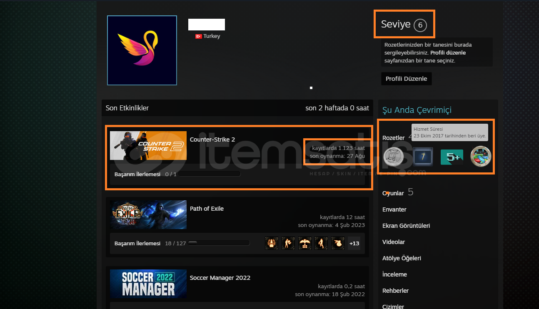
Task: Open the colorful gems porthole badge
Action: tap(481, 157)
